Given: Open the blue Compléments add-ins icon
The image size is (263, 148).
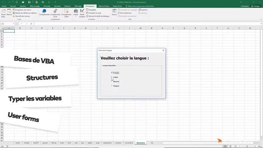Looking at the screenshot, I should pos(44,12).
